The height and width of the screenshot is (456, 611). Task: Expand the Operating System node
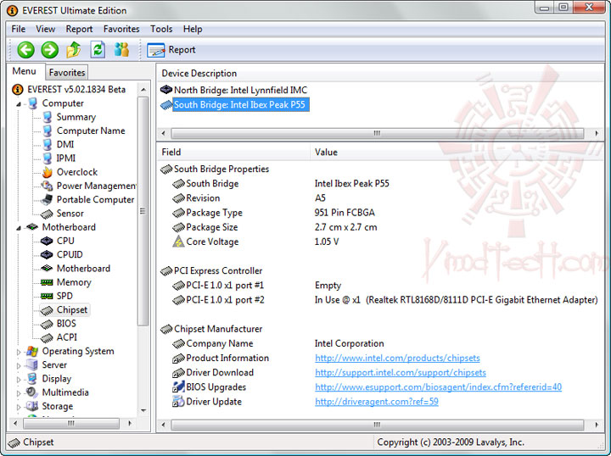point(19,352)
